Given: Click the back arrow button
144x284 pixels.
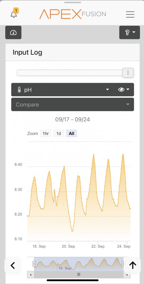Looking at the screenshot, I should pos(13,265).
